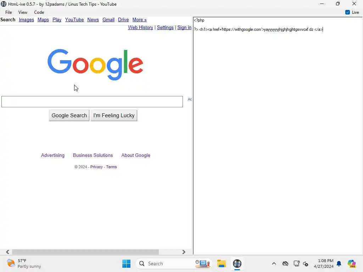Click the h1 anchor code line
Screen dimensions: 363x272
(x=258, y=29)
